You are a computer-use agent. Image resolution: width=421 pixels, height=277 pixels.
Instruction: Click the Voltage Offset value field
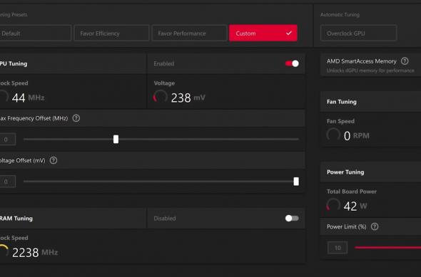(7, 182)
